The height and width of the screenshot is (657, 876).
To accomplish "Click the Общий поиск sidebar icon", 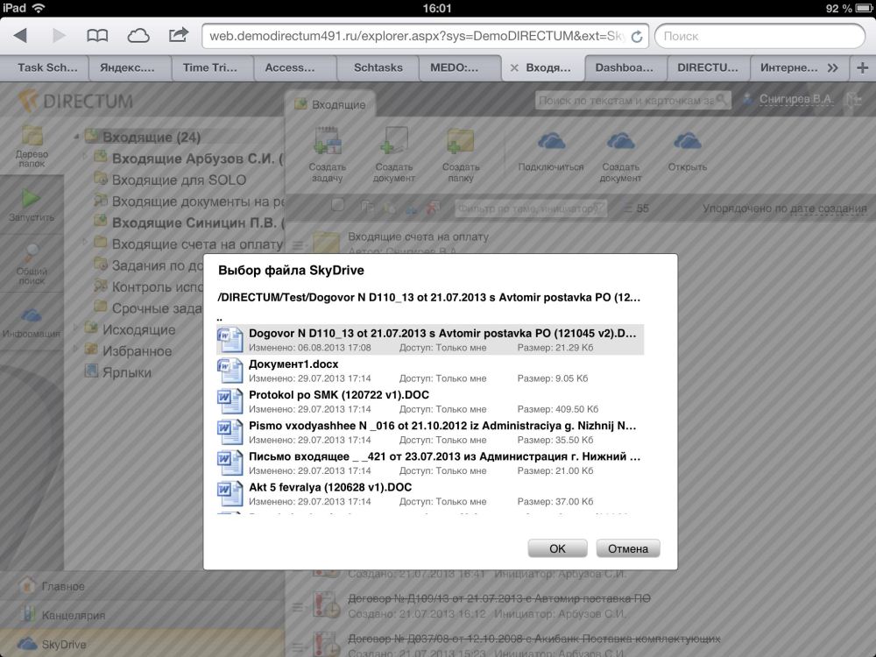I will [32, 265].
